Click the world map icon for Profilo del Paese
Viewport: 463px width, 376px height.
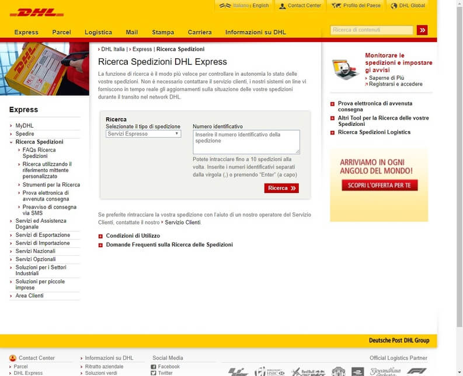coord(336,6)
